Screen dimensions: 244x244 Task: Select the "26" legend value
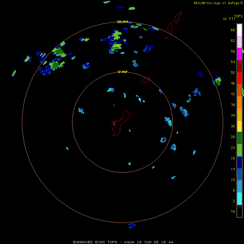[233, 137]
